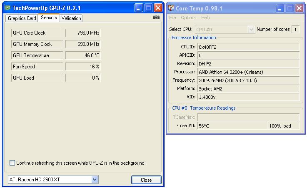This screenshot has width=307, height=188.
Task: Click the Fan Speed value 16 %
Action: (83, 67)
